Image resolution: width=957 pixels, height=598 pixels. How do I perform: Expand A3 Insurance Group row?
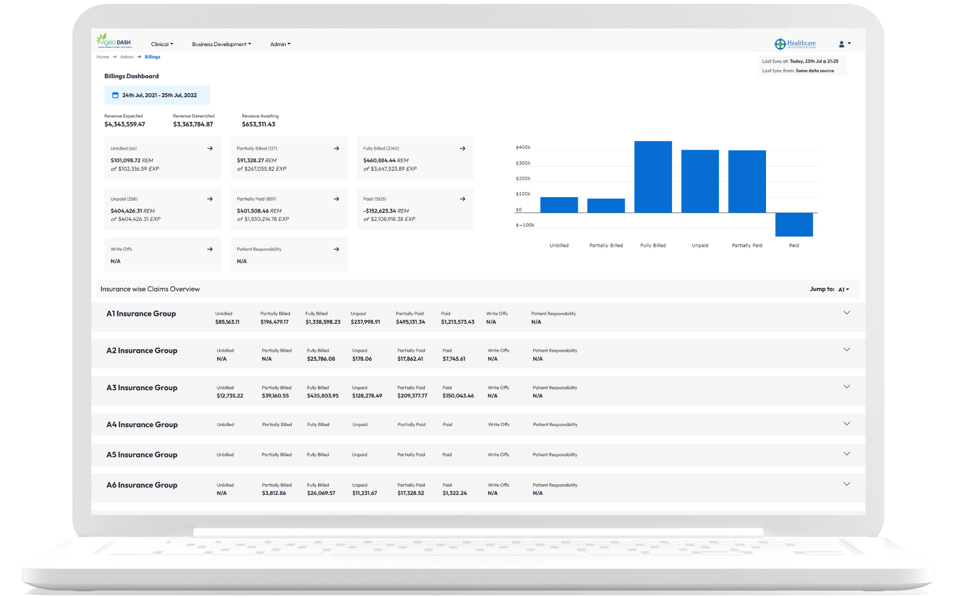click(x=846, y=387)
